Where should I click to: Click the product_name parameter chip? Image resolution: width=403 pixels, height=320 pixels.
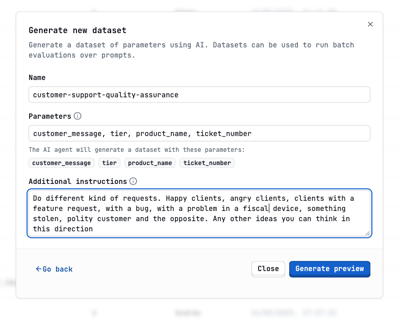(x=150, y=163)
